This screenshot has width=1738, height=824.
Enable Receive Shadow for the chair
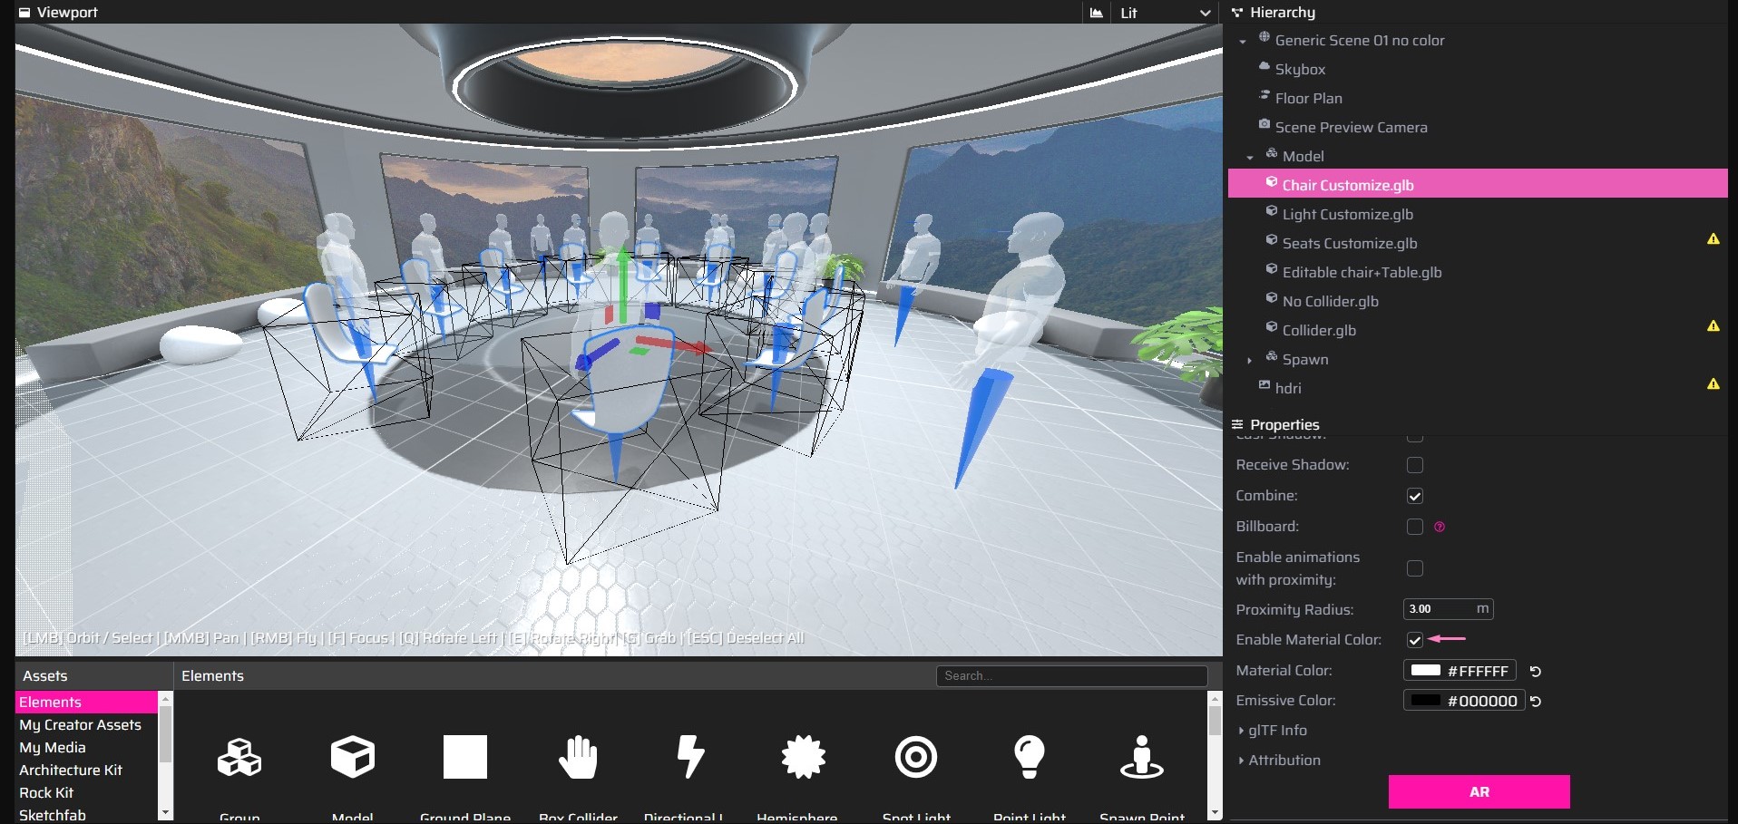click(x=1414, y=465)
